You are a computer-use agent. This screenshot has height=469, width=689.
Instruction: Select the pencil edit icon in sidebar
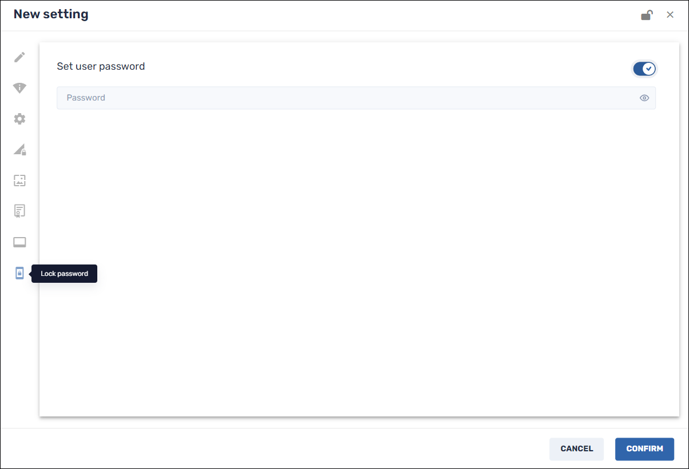(19, 57)
